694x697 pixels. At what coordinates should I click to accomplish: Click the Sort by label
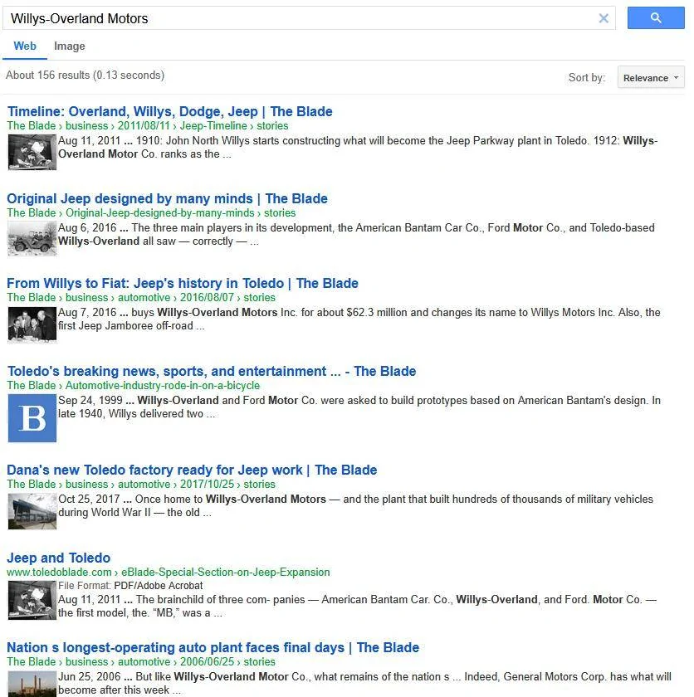click(587, 78)
